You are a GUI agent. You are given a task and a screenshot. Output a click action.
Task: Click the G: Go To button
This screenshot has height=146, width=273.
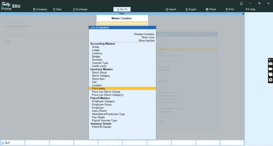click(122, 9)
